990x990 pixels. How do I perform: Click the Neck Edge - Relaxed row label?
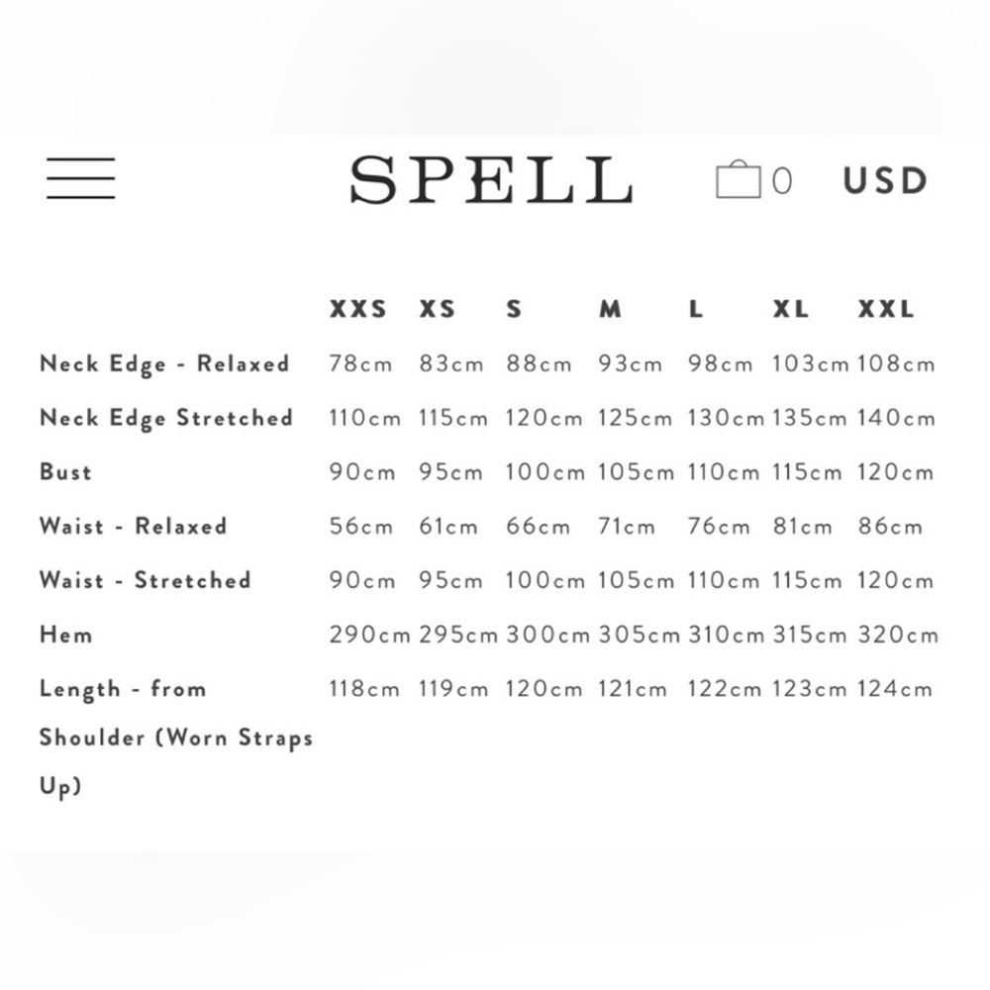coord(164,364)
